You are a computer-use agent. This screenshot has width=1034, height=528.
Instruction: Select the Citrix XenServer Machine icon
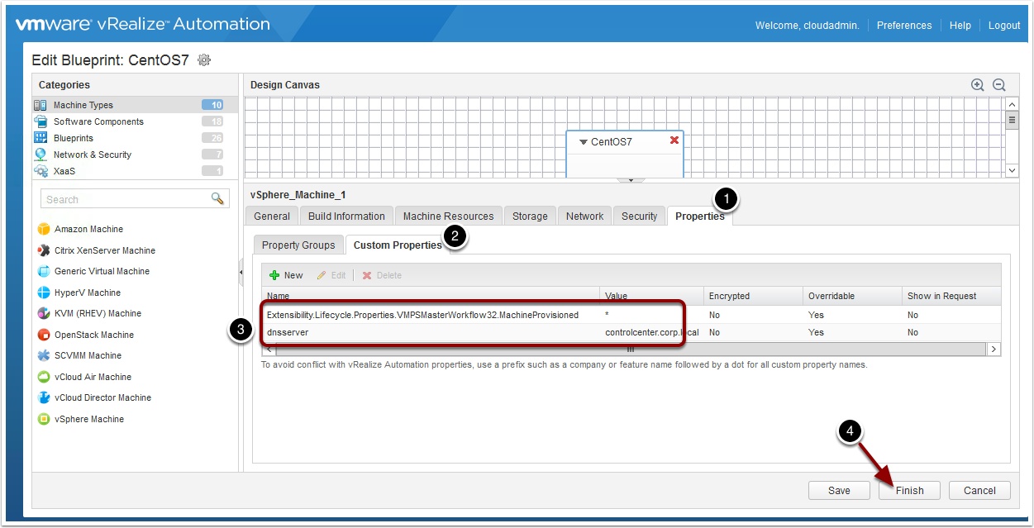[x=44, y=250]
